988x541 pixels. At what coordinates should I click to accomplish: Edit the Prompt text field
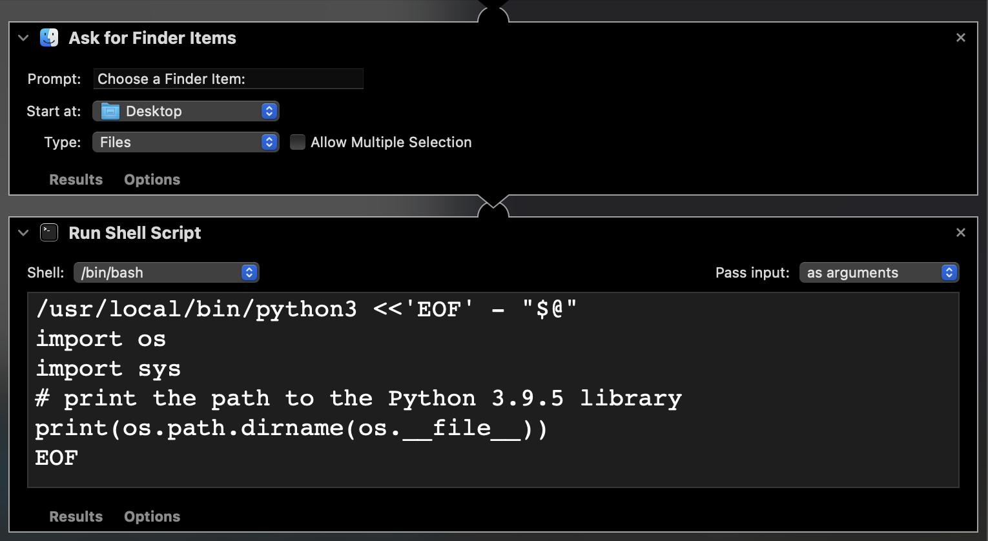[x=229, y=79]
